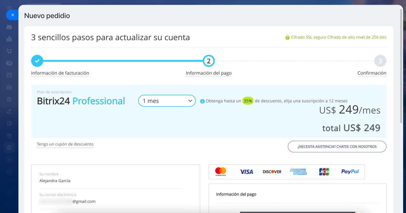
Task: Click the American Express logo
Action: (x=298, y=172)
